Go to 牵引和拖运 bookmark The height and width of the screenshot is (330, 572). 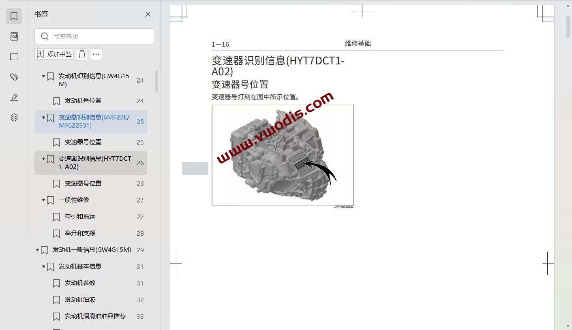[x=80, y=217]
